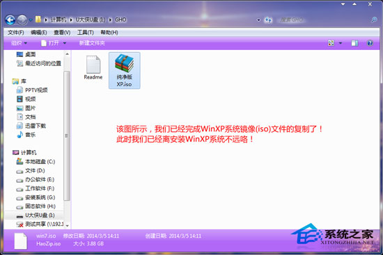383x255 pixels.
Task: Select 工作软件 (F:) drive
Action: pyautogui.click(x=36, y=188)
